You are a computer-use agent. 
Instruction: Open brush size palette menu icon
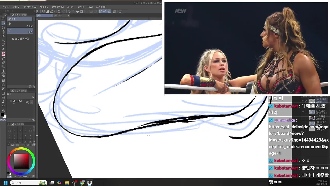(x=9, y=124)
